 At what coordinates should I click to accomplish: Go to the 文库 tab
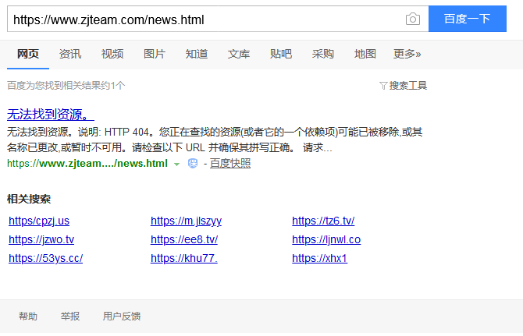click(x=239, y=54)
